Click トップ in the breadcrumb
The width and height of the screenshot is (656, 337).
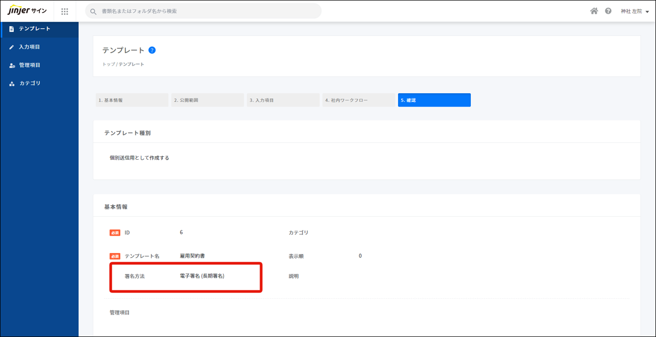click(108, 65)
